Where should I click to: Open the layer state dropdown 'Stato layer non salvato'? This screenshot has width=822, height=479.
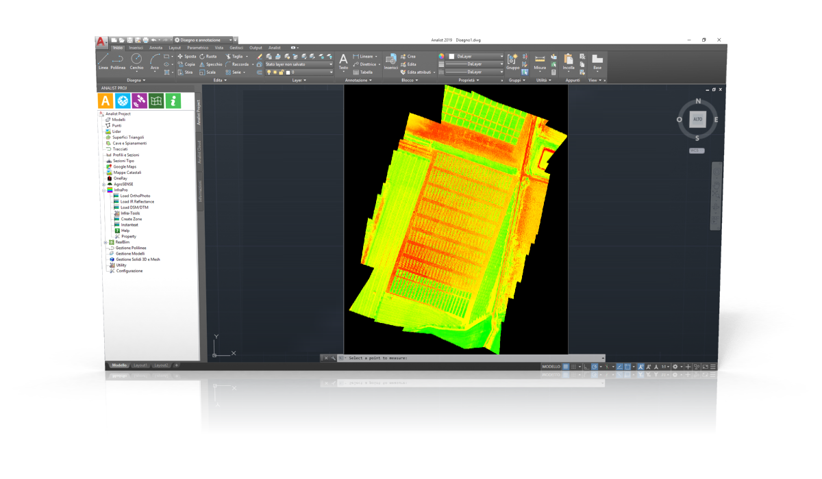(299, 64)
